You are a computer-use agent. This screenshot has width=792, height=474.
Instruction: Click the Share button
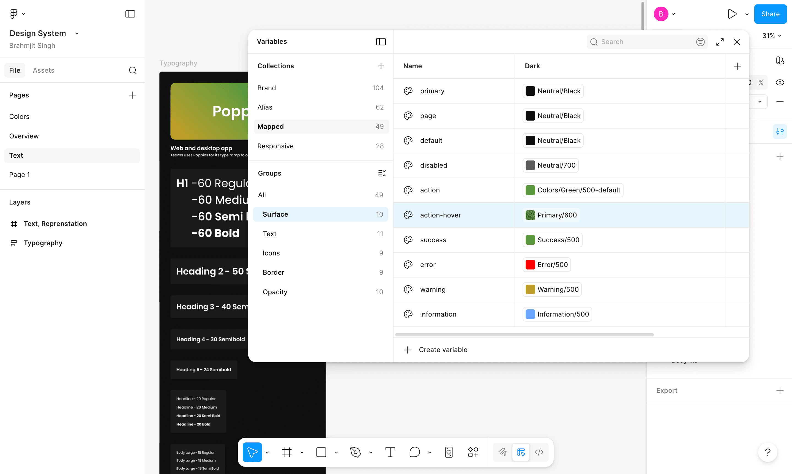coord(770,14)
